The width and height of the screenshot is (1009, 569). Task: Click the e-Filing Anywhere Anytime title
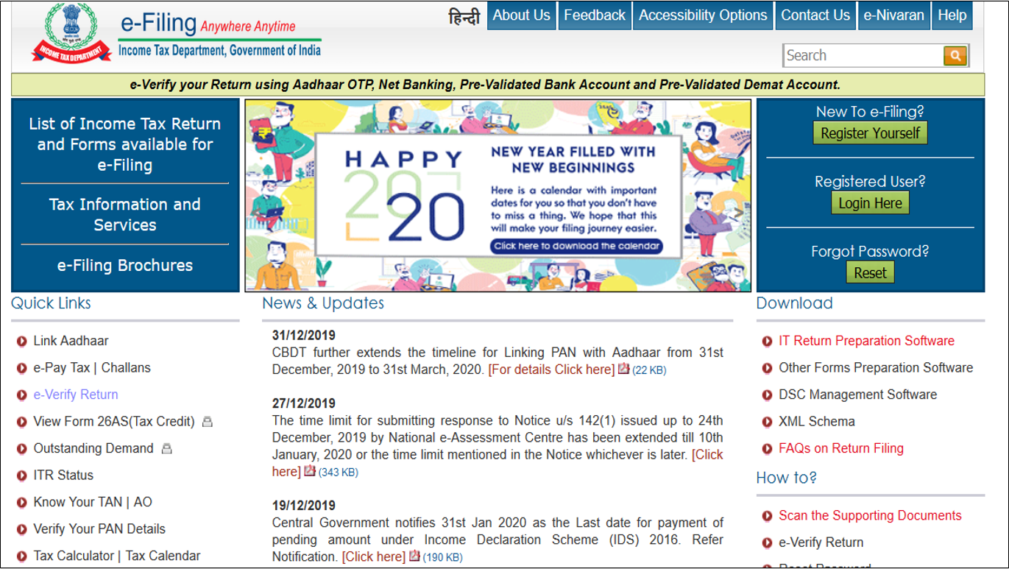click(208, 24)
